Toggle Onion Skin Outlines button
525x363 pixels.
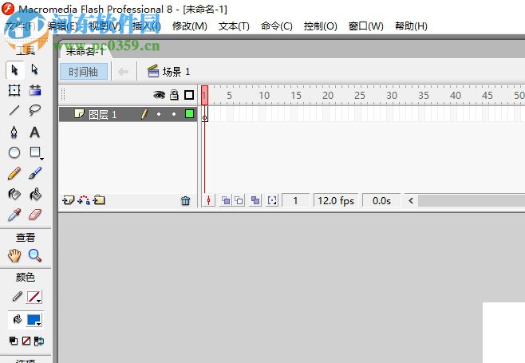(x=239, y=200)
